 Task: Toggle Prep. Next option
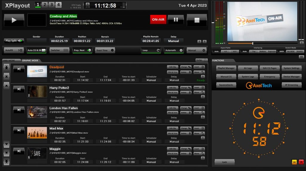82,50
